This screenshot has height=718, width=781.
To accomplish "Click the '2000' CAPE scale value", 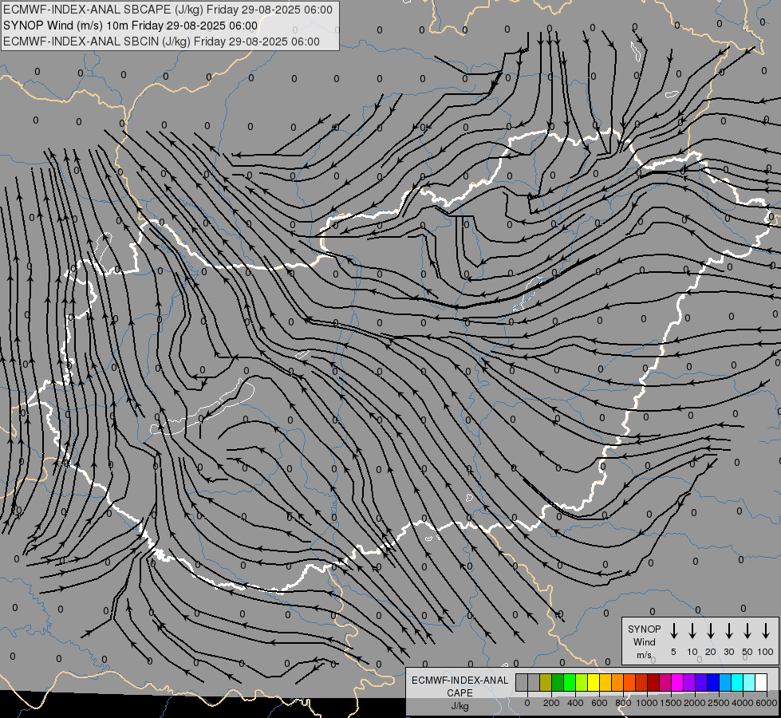I will coord(695,703).
